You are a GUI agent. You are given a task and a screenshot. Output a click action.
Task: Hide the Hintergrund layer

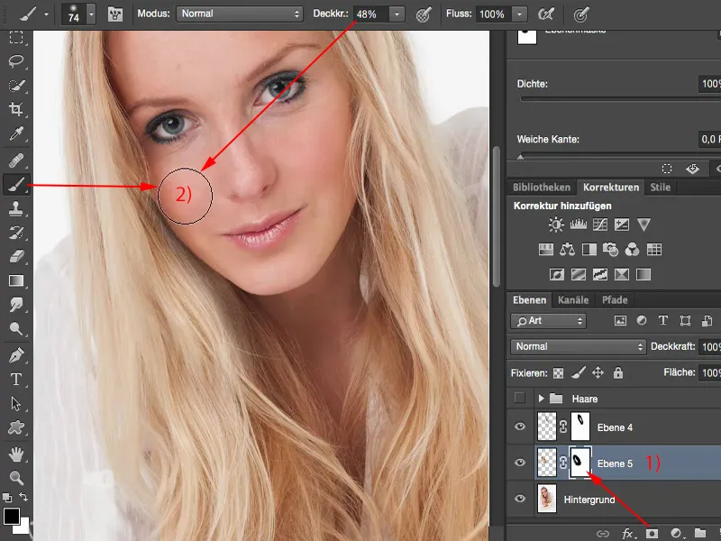coord(520,499)
